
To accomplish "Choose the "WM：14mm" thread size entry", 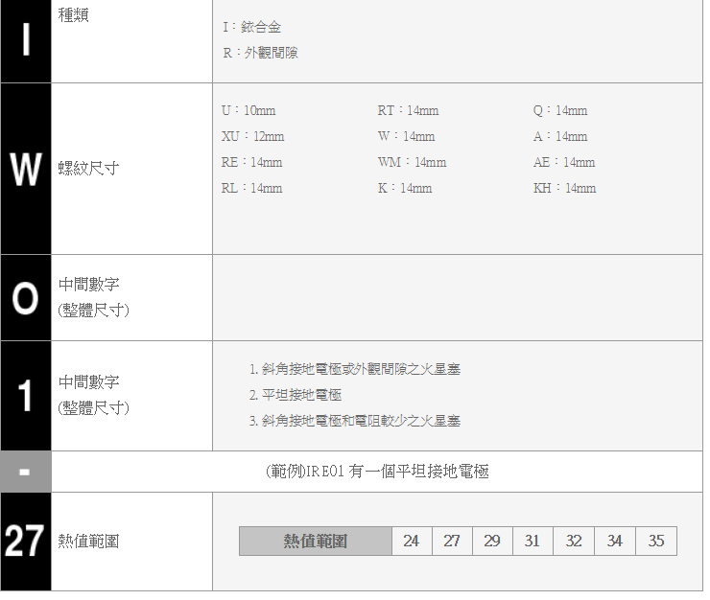I will (x=413, y=162).
